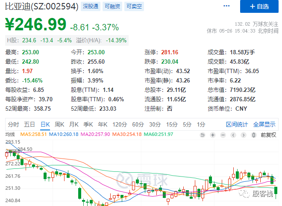
Task: Click the 换手 value 1.60%
Action: pos(95,71)
